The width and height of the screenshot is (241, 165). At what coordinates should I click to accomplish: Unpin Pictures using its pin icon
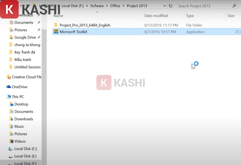click(39, 30)
